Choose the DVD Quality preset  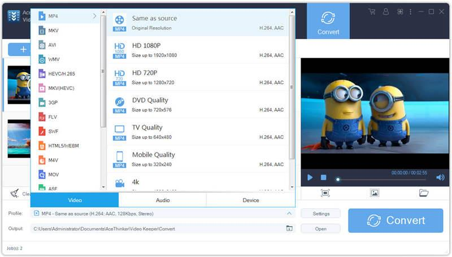tap(198, 104)
